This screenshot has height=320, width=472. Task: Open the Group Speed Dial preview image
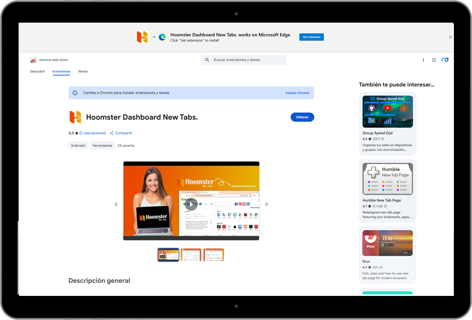(388, 112)
